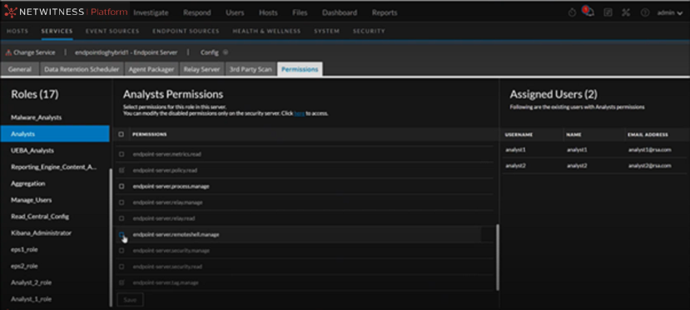Select the Aggregation role
The height and width of the screenshot is (310, 690).
(x=28, y=184)
